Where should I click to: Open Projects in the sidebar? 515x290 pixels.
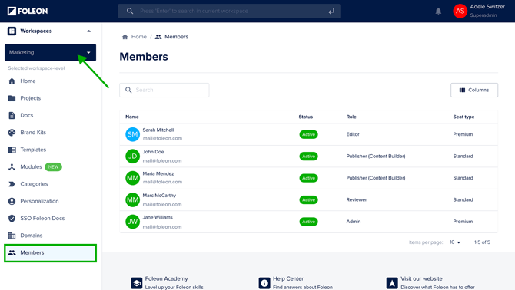(31, 98)
